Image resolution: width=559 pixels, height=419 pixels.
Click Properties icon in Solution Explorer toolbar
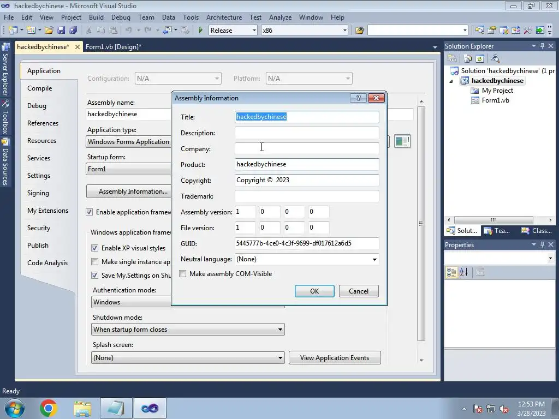point(452,58)
